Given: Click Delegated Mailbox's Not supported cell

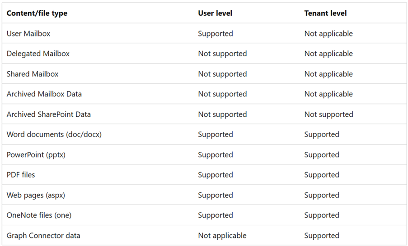Looking at the screenshot, I should 222,54.
